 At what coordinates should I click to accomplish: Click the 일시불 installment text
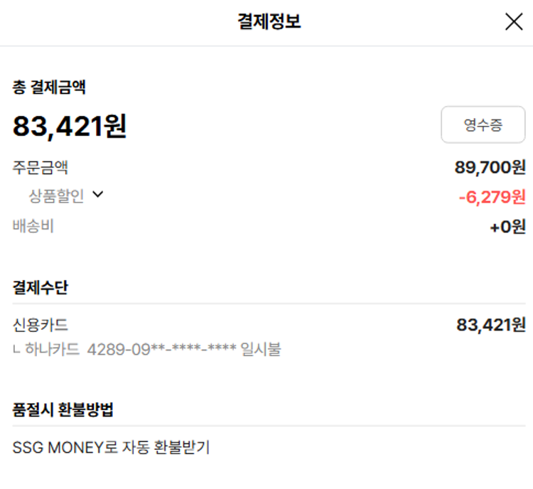(261, 350)
